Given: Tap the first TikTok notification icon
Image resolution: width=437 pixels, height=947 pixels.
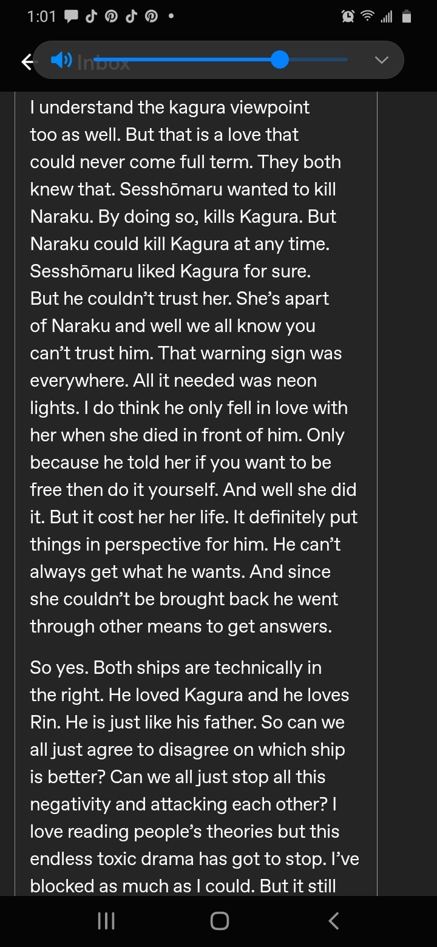Looking at the screenshot, I should 92,17.
